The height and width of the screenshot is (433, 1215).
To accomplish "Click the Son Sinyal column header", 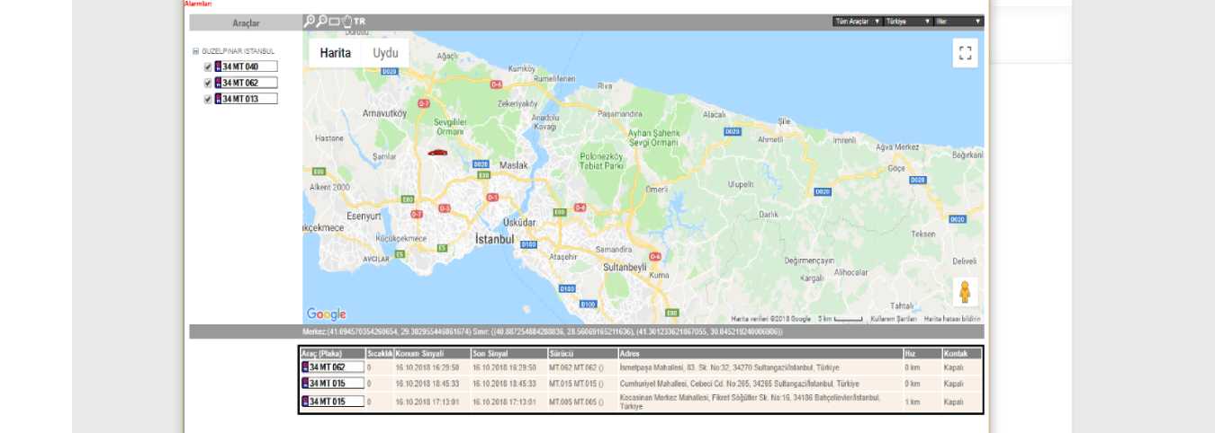I will [508, 353].
